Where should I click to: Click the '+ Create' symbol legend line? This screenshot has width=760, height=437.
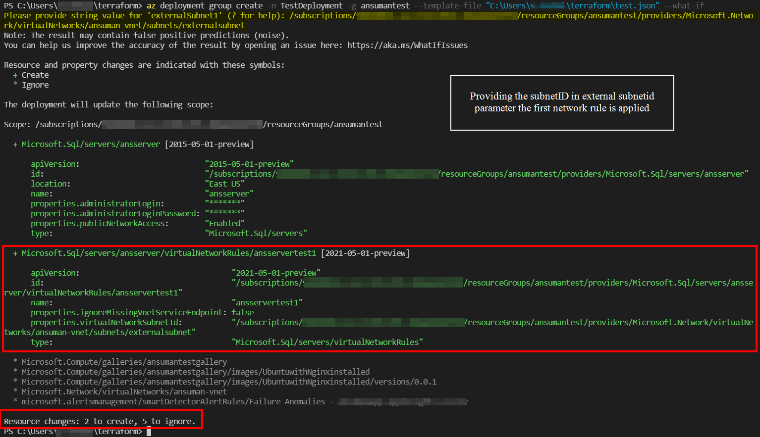(x=31, y=75)
